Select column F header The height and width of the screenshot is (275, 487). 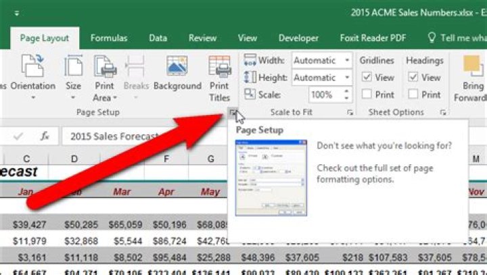click(x=166, y=159)
